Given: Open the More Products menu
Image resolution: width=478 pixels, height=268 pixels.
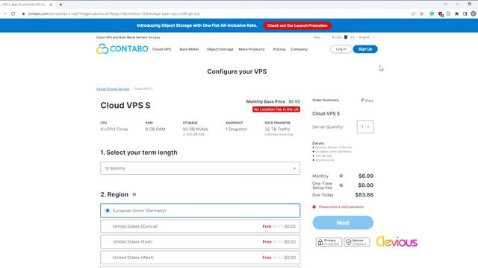Looking at the screenshot, I should click(x=252, y=49).
